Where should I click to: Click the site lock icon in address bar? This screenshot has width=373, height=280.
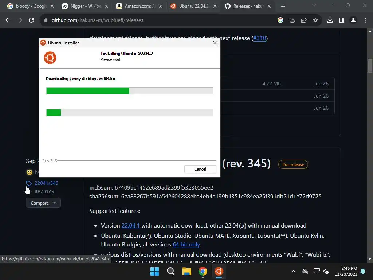(x=46, y=20)
